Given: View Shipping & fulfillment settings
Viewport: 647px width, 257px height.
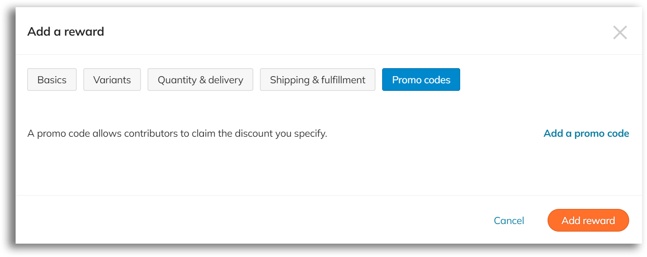Looking at the screenshot, I should click(317, 80).
